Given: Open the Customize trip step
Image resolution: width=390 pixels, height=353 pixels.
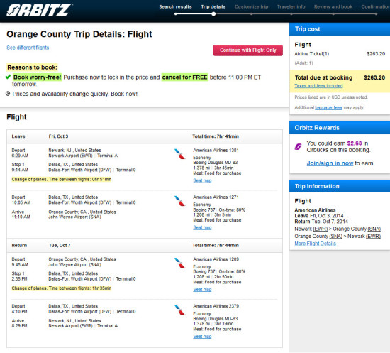Looking at the screenshot, I should [251, 6].
